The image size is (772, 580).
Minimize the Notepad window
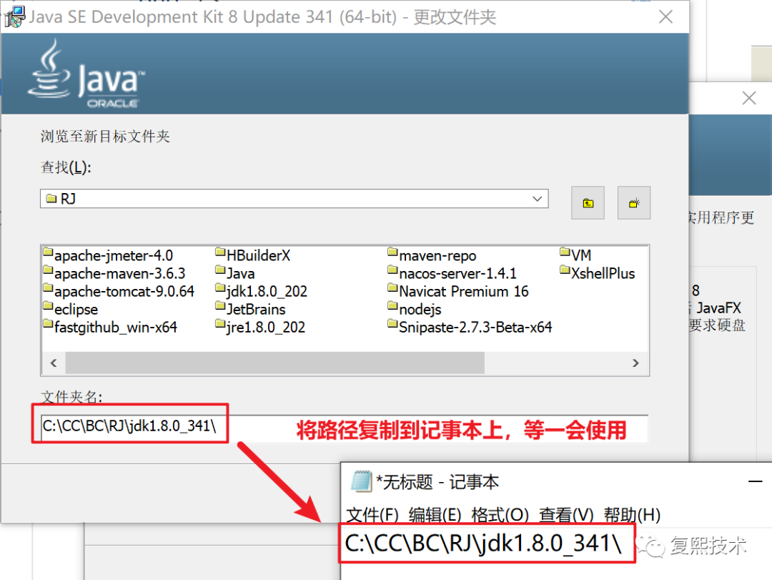[756, 481]
